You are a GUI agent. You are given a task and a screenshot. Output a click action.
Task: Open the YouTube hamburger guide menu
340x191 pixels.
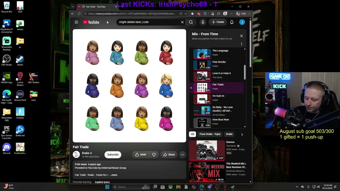[x=76, y=22]
